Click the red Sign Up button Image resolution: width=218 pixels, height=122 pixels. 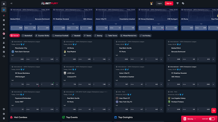[x=169, y=3]
